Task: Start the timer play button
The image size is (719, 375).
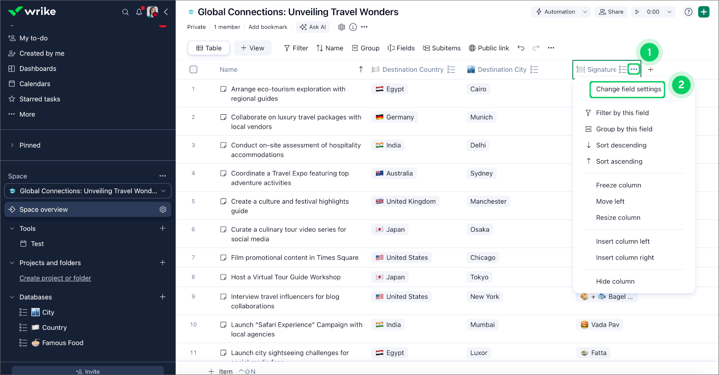Action: click(x=637, y=12)
